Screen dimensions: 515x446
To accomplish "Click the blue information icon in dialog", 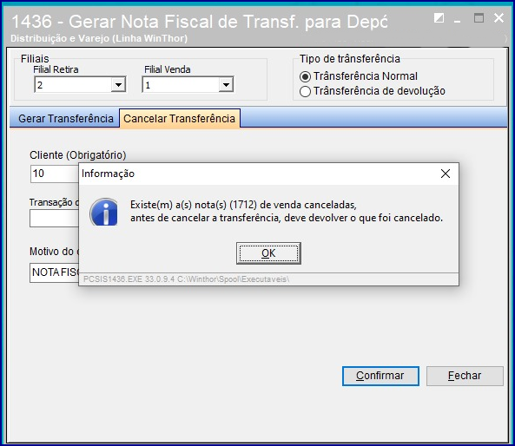I will [104, 212].
